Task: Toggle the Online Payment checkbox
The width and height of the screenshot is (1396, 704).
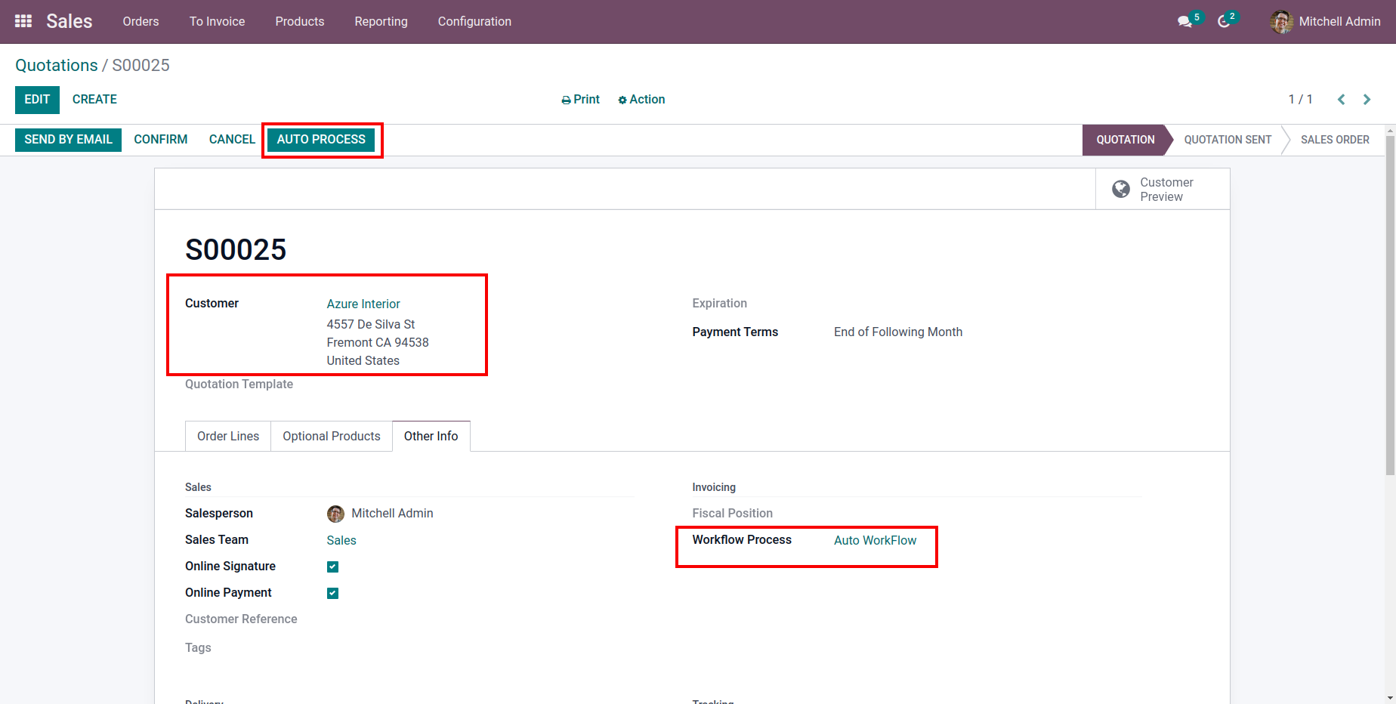Action: (x=332, y=593)
